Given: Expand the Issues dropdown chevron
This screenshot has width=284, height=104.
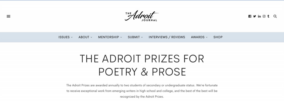Looking at the screenshot, I should (x=72, y=37).
